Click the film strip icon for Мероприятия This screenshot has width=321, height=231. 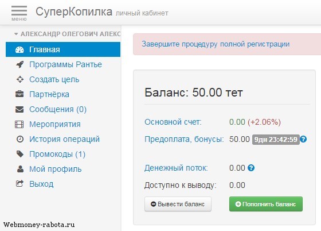point(19,124)
